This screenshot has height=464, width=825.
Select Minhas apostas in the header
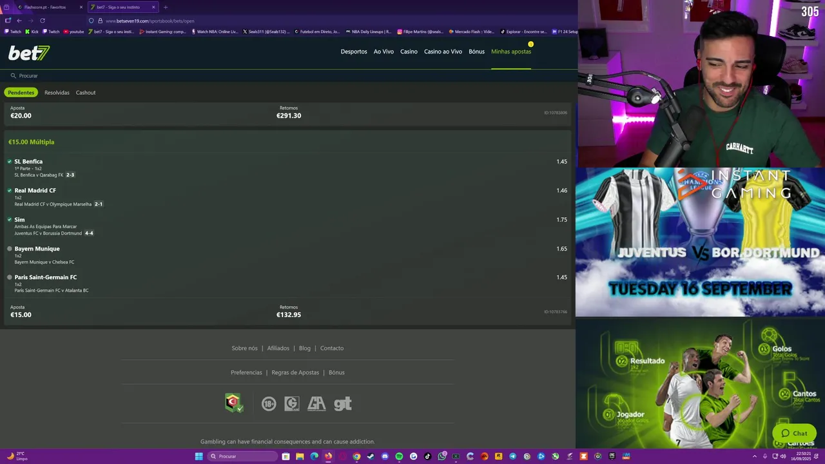tap(511, 52)
